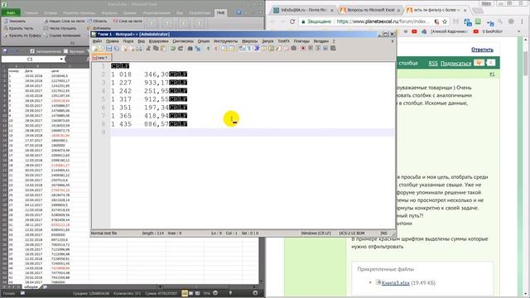Expand the Excel Name Box dropdown showing C1
530x298 pixels.
point(61,59)
